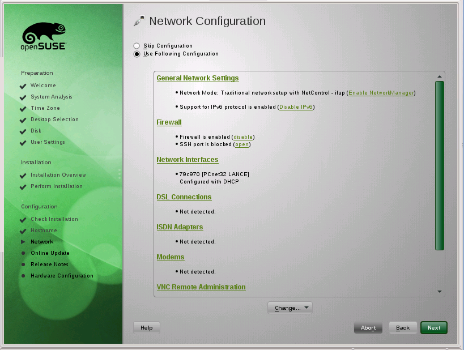464x350 pixels.
Task: Click the checkmark beside Perform Installation
Action: 23,187
